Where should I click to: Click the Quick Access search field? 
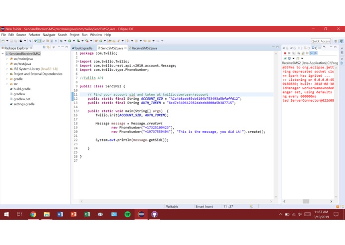pos(321,41)
